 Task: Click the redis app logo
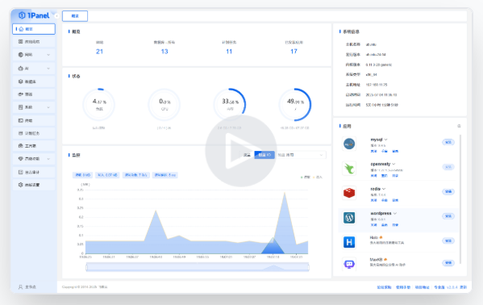coord(349,193)
